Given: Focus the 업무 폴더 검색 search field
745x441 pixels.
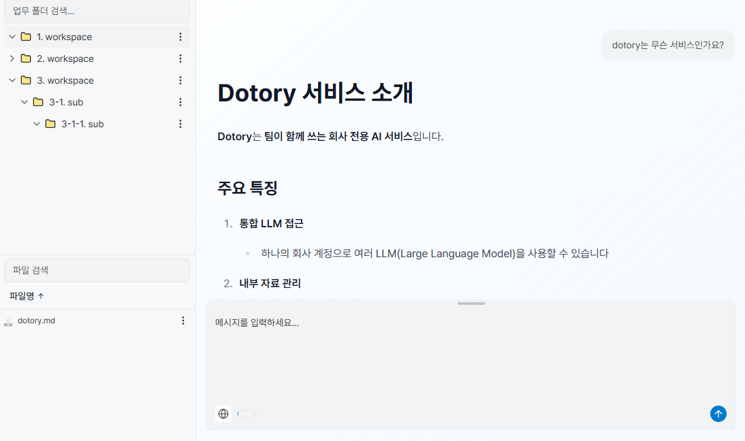Looking at the screenshot, I should pyautogui.click(x=97, y=11).
